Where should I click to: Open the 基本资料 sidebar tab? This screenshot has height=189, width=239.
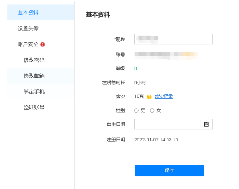28,13
